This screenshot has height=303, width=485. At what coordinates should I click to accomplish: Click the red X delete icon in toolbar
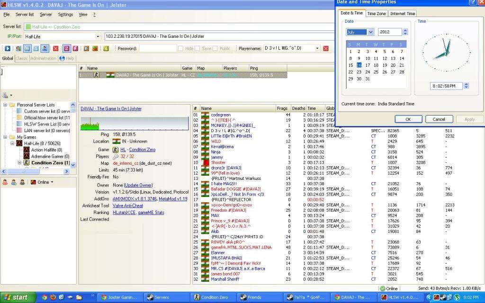(56, 49)
